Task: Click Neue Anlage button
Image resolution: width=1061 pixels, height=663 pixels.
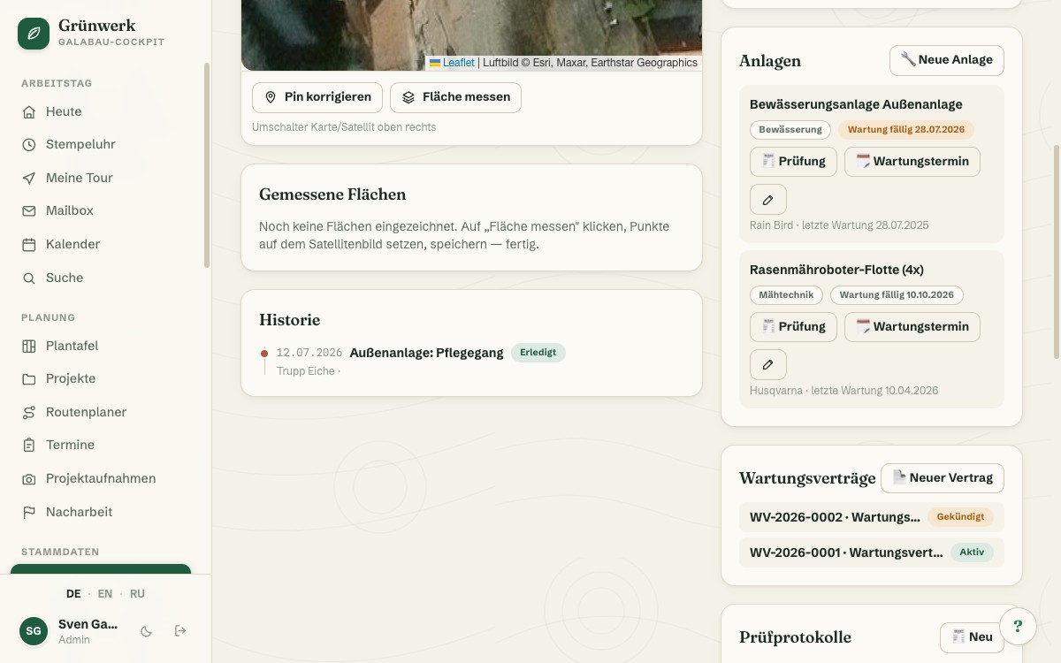Action: pyautogui.click(x=947, y=60)
